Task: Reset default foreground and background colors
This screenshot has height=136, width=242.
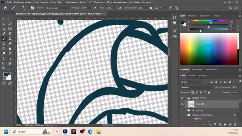Action: pos(4,79)
